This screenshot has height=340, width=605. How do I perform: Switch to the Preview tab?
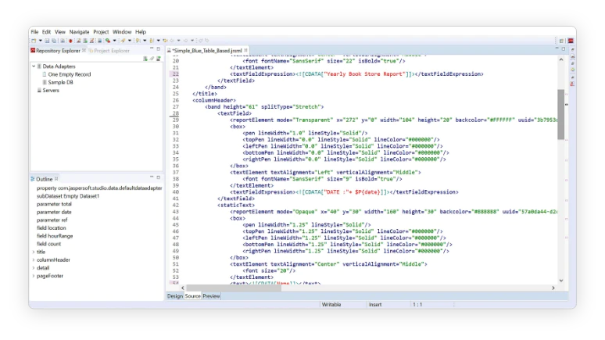point(211,296)
